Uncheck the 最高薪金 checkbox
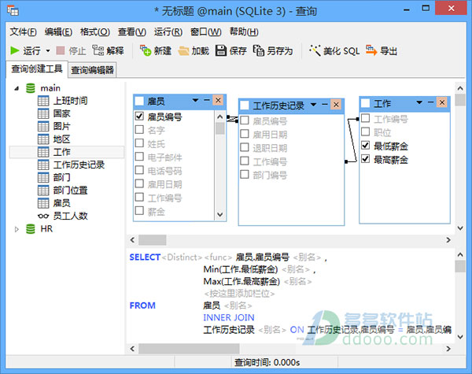The height and width of the screenshot is (374, 472). tap(366, 159)
